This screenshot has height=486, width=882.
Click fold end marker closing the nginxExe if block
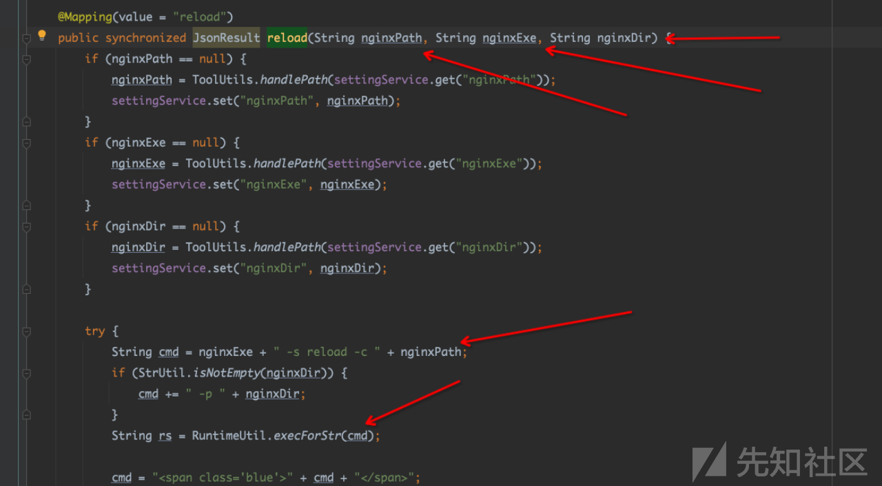26,206
